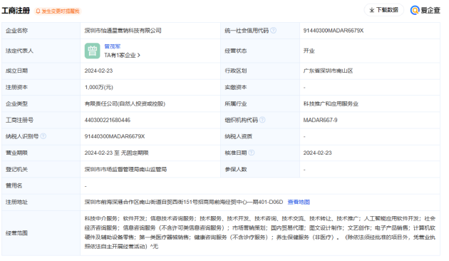Open legal representative 曾茂军 link
Screen dimensions: 449x261
point(113,46)
